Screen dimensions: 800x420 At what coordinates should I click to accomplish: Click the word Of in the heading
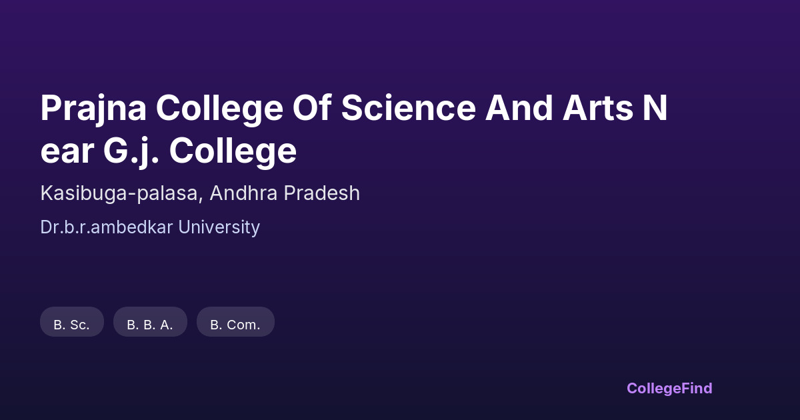pos(312,109)
